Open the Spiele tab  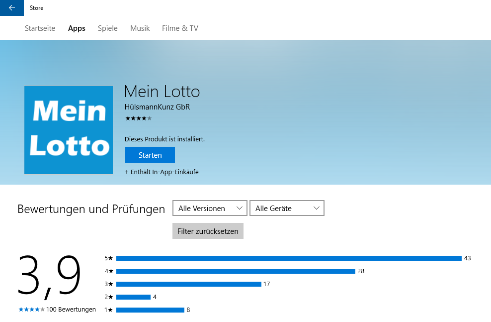point(107,28)
